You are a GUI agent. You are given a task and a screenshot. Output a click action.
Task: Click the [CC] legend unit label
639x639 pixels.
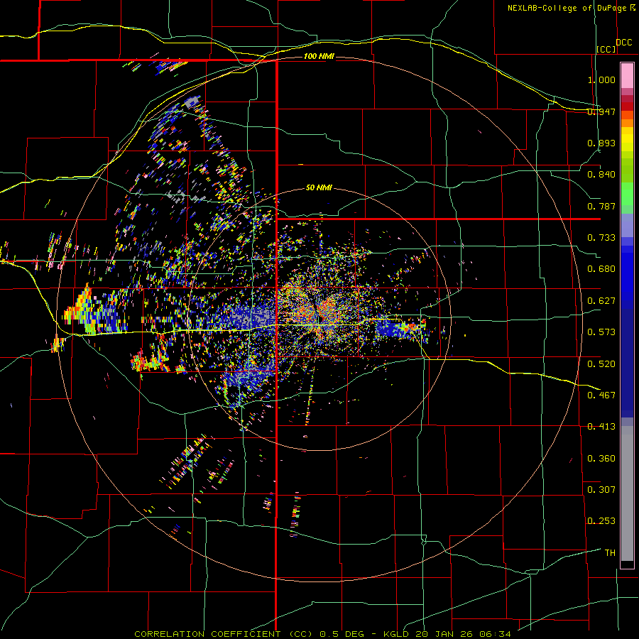pos(606,49)
